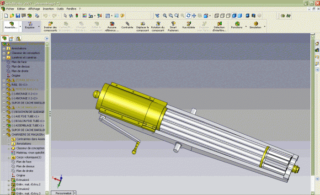Viewport: 320px width, 195px height.
Task: Select the Matériau <non spécifié> entry
Action: point(30,153)
